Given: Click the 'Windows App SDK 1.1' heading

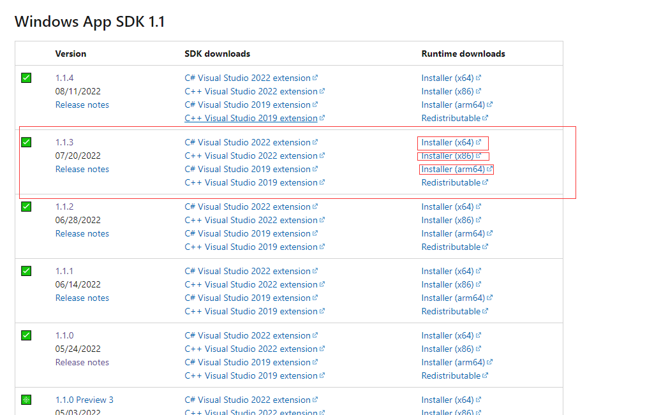Looking at the screenshot, I should point(90,22).
